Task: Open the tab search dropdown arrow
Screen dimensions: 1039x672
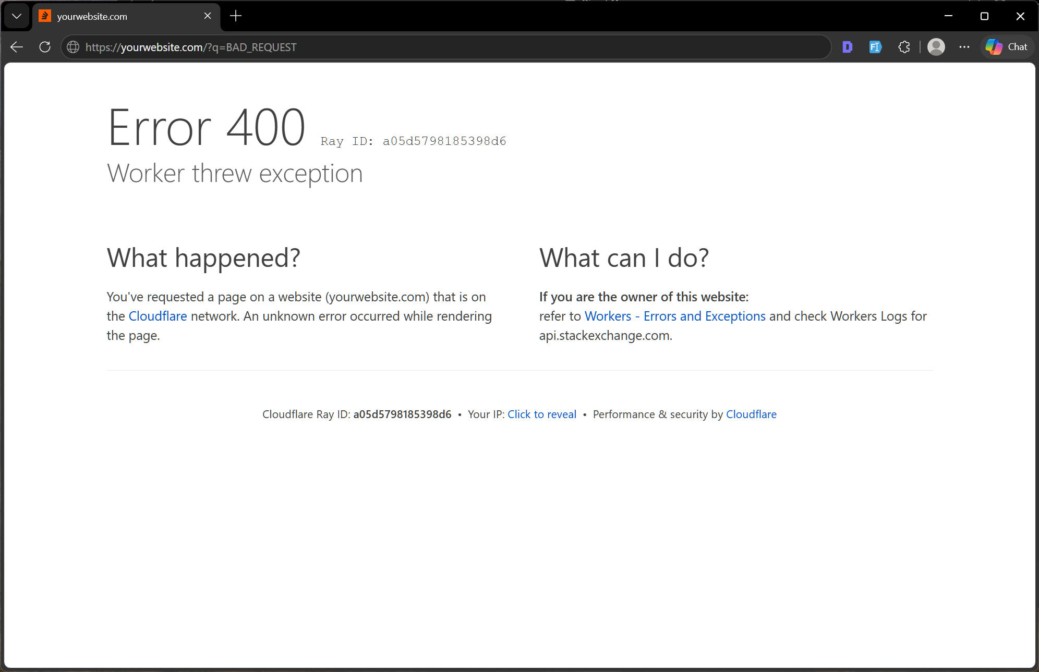Action: 17,16
